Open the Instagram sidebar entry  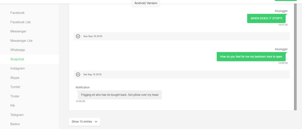pyautogui.click(x=17, y=68)
